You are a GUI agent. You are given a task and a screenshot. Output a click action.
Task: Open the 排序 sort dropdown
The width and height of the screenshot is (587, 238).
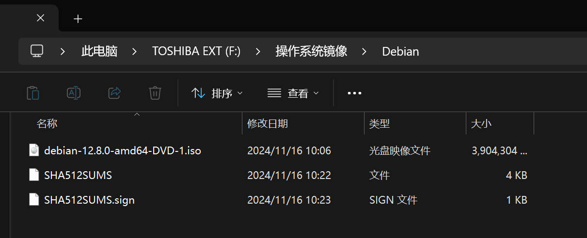click(x=217, y=93)
